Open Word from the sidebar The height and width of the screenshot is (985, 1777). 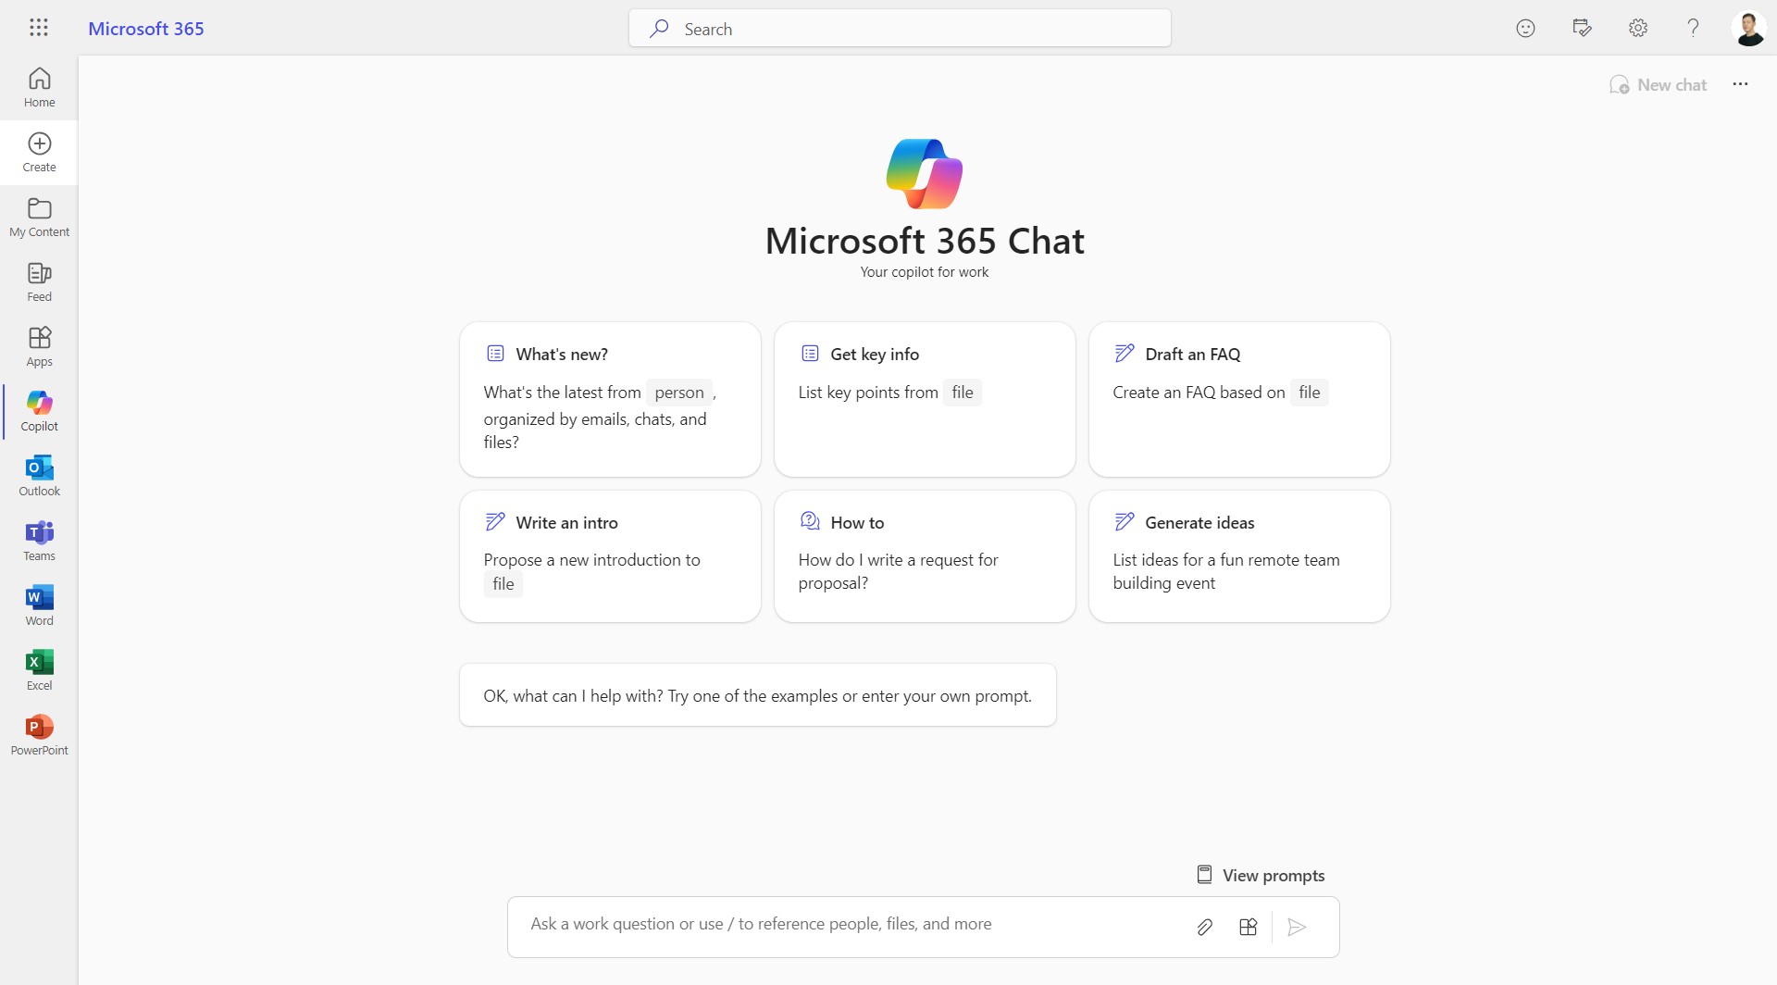[39, 605]
